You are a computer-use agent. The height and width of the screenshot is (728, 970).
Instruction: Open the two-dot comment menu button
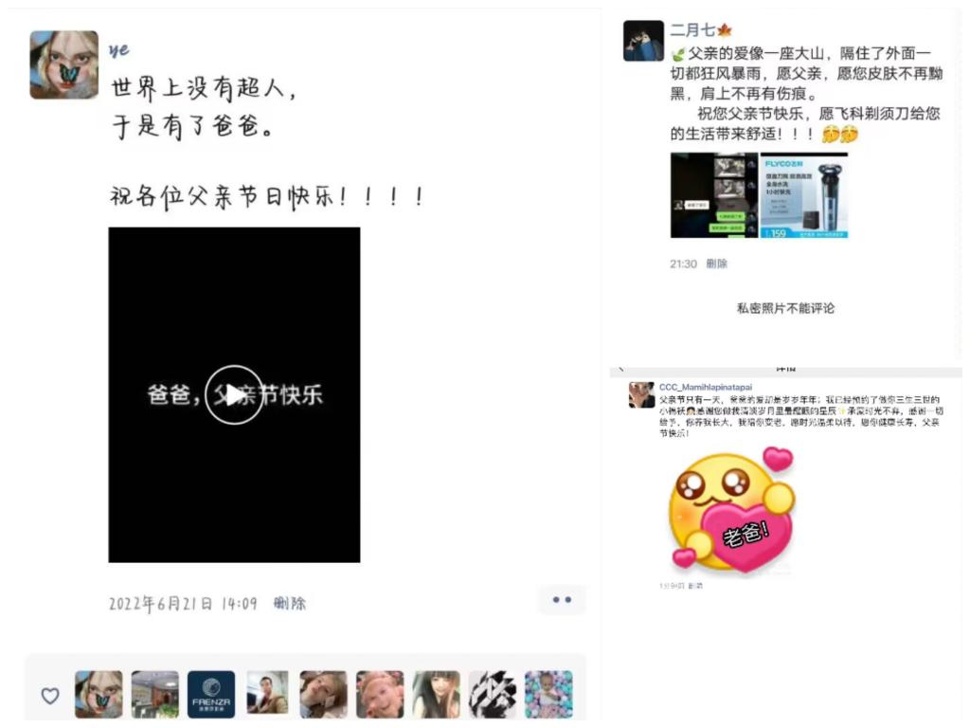tap(562, 600)
